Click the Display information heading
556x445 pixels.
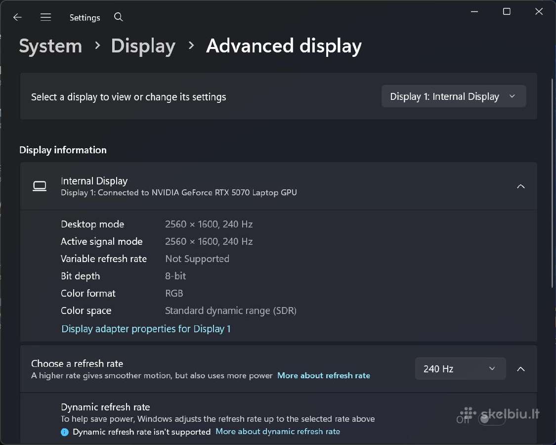[x=63, y=150]
